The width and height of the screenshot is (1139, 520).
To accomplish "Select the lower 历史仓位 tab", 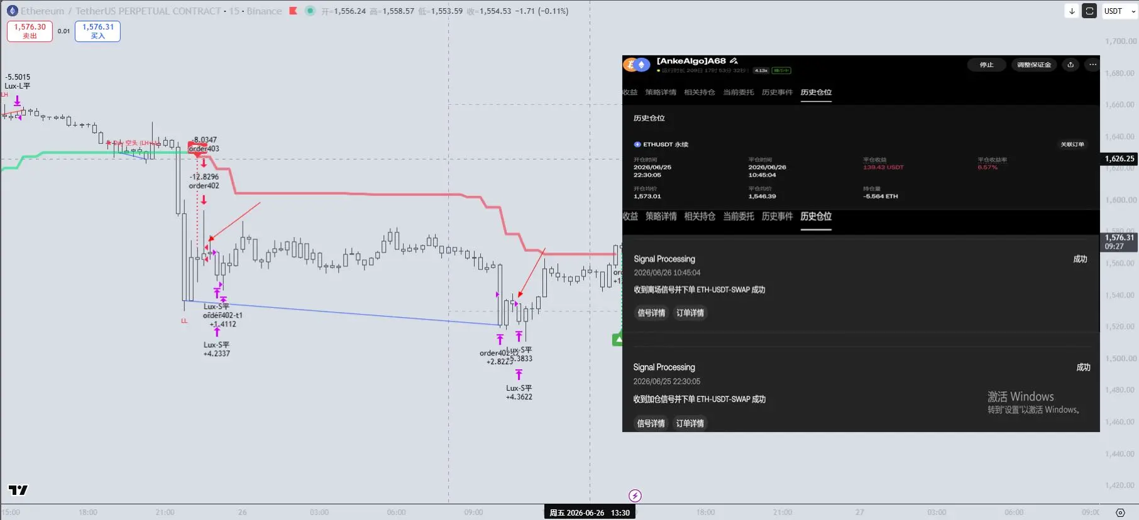I will pos(816,217).
